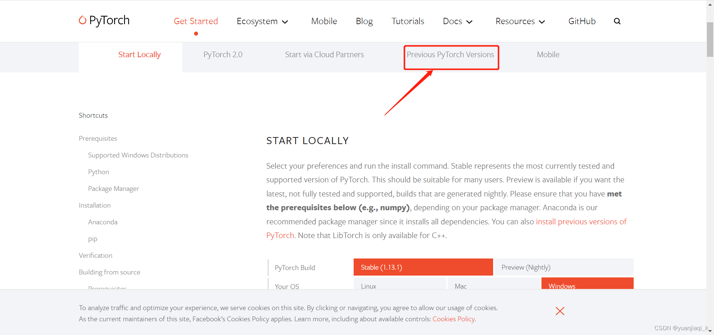
Task: Click the PyTorch Build row label
Action: (x=295, y=268)
